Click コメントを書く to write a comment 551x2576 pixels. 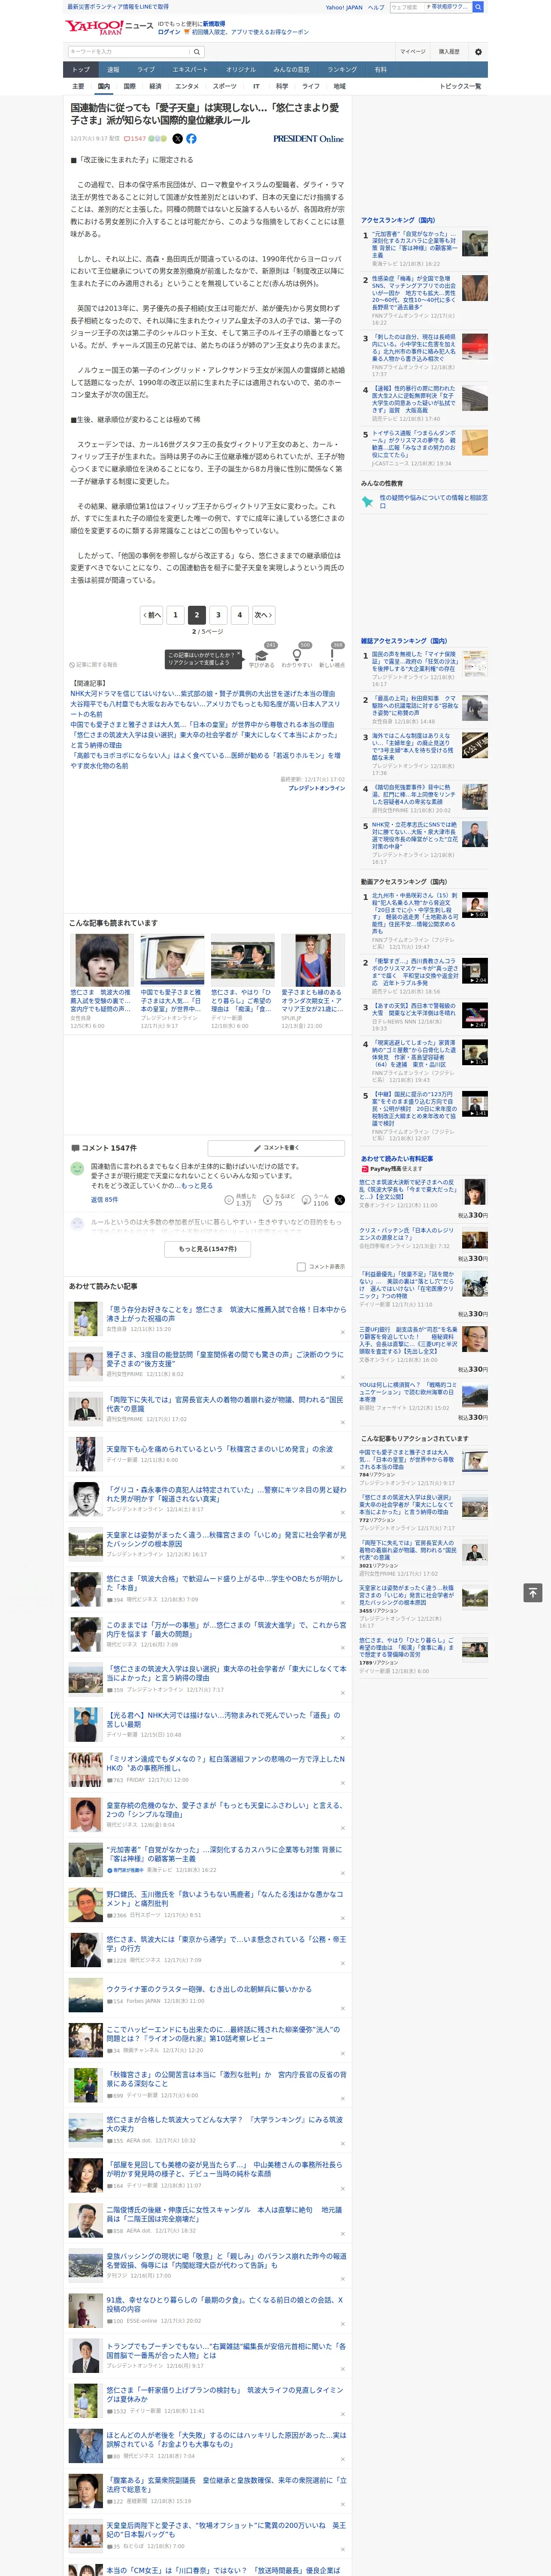click(276, 1148)
